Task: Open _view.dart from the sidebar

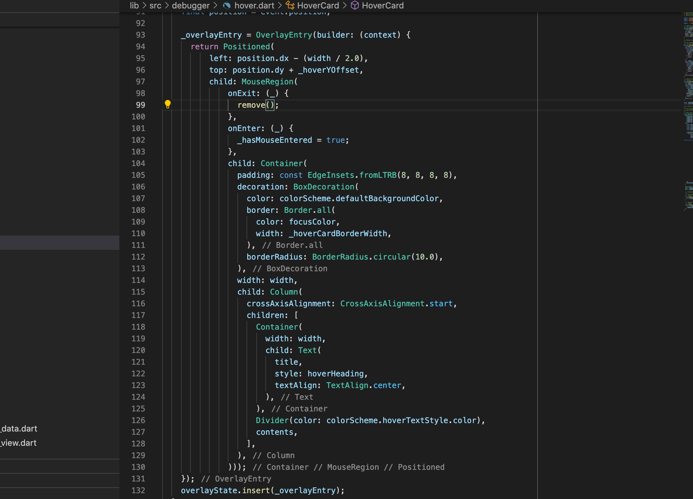Action: point(18,443)
